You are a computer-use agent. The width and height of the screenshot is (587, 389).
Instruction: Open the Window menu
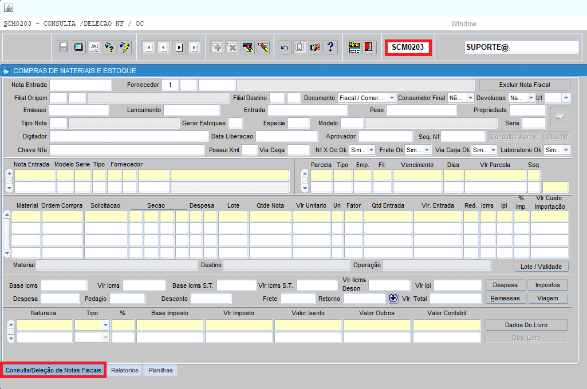click(463, 23)
